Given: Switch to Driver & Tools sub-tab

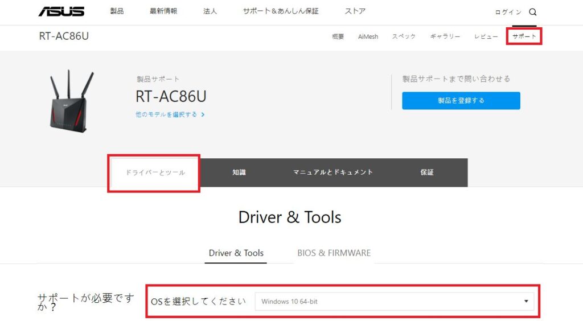Looking at the screenshot, I should (236, 253).
